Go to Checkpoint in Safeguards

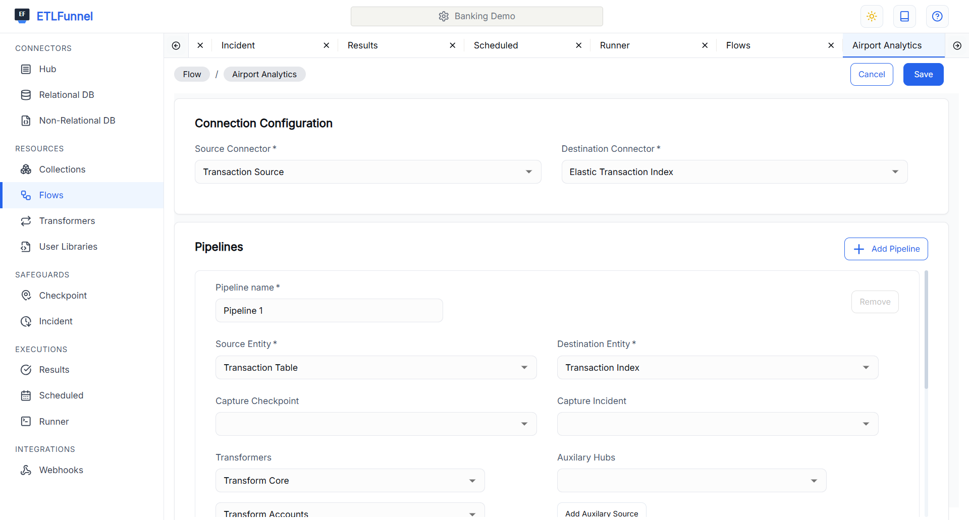coord(63,296)
